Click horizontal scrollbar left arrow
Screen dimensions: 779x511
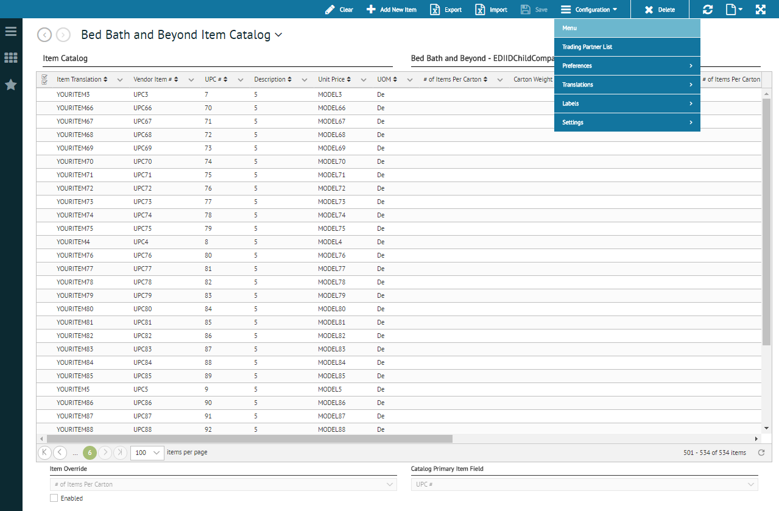click(41, 439)
